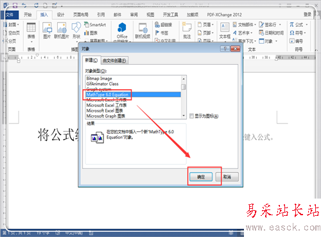This screenshot has height=237, width=321.
Task: Switch to 由文件创建 tab in dialog
Action: 114,61
